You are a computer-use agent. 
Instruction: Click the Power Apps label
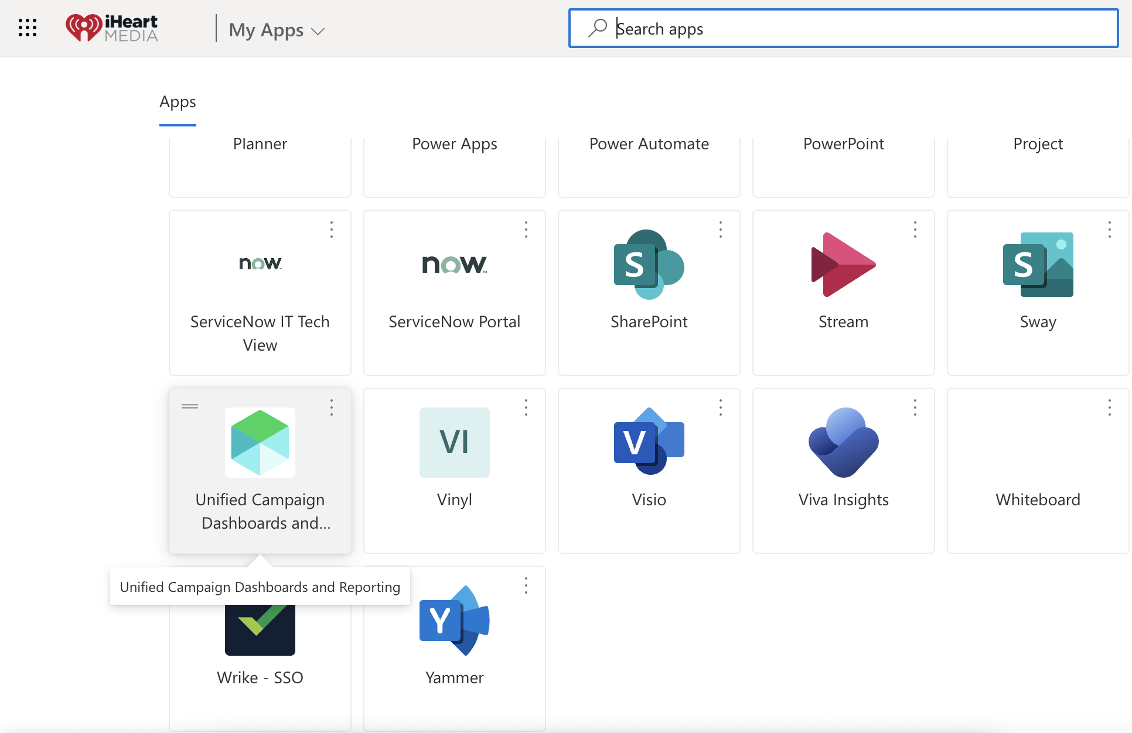pos(455,144)
